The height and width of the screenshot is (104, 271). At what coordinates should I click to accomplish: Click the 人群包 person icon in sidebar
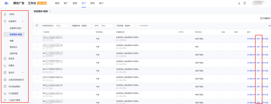tap(5, 14)
